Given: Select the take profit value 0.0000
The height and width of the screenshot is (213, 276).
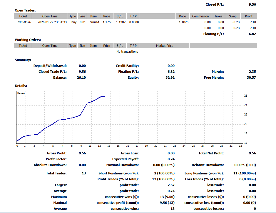Looking at the screenshot, I should tap(134, 22).
